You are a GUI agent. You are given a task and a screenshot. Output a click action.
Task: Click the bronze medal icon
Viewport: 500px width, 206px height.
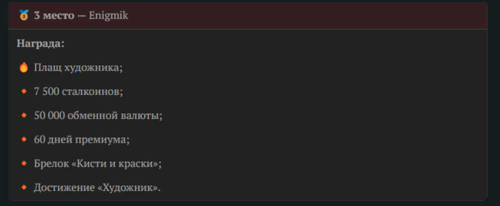click(24, 16)
